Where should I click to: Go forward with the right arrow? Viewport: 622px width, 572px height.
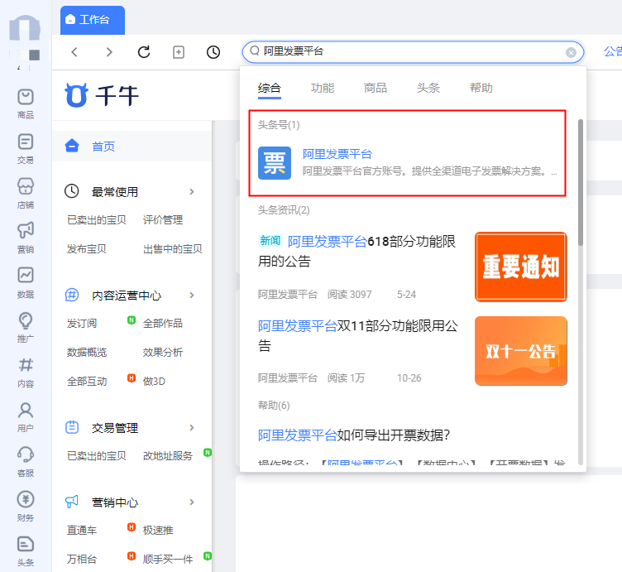coord(109,52)
